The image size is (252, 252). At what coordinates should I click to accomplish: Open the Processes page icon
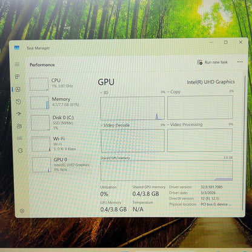point(18,77)
